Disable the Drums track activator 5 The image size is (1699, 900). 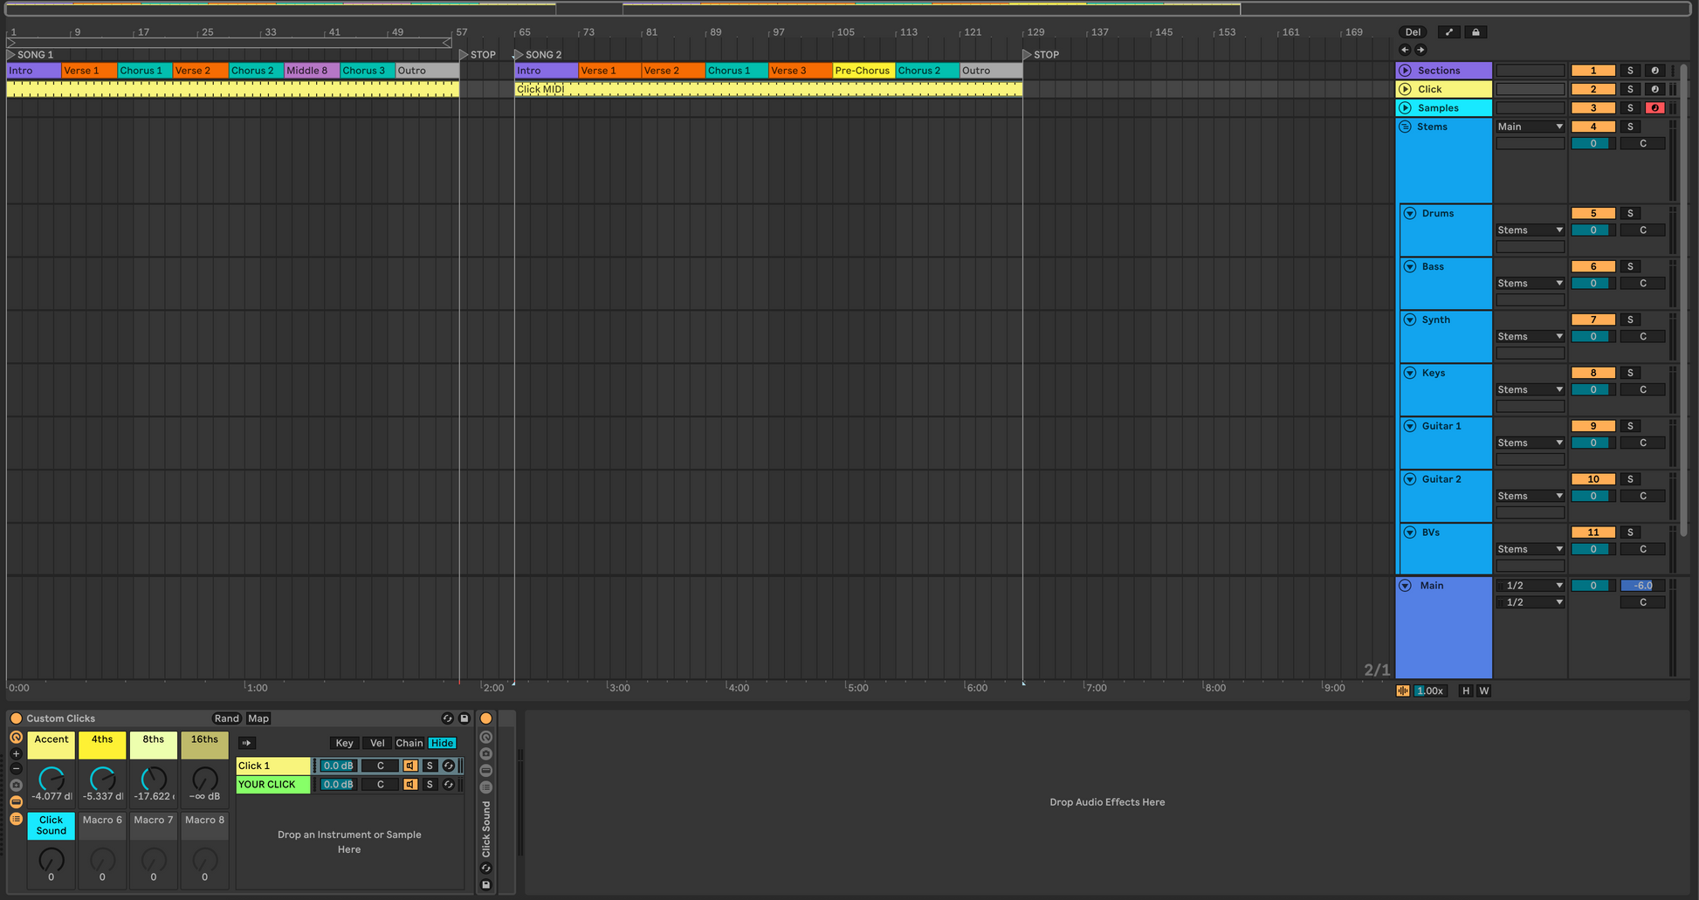pos(1592,213)
